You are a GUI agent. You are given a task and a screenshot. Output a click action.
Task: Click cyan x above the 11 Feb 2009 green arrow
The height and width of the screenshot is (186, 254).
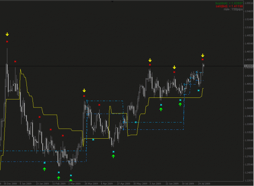(x=59, y=173)
